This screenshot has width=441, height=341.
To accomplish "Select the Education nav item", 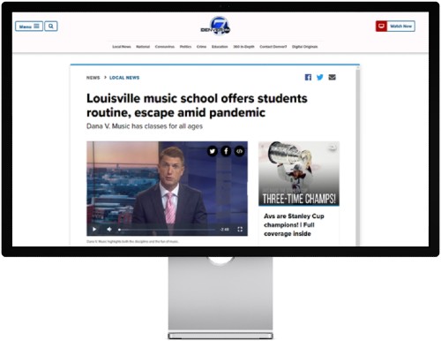I will 220,47.
